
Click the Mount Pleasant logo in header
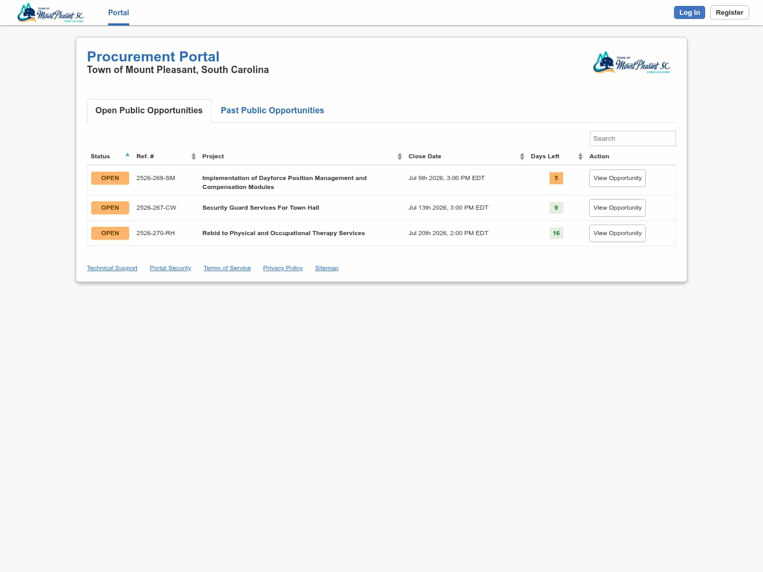(x=50, y=13)
